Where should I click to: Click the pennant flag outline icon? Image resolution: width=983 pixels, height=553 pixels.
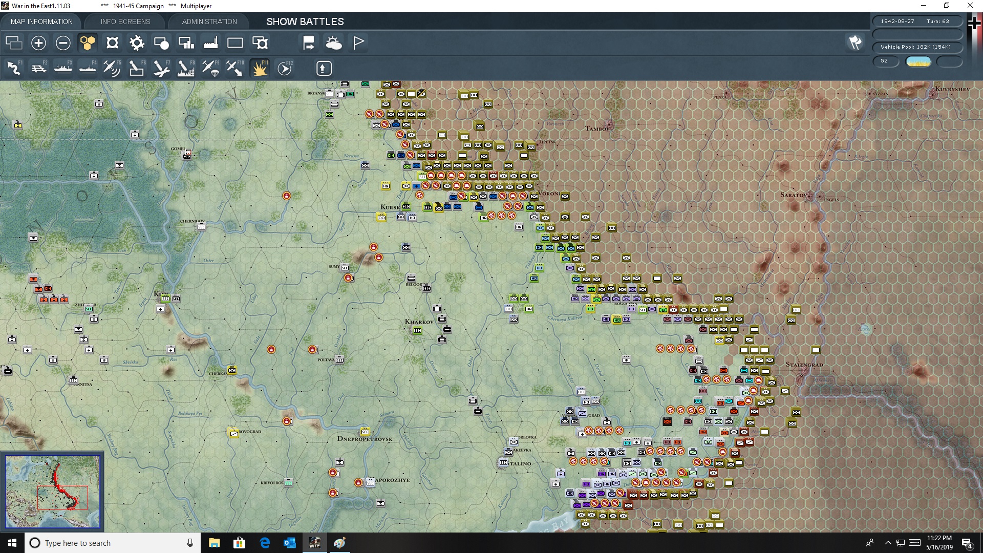click(358, 42)
